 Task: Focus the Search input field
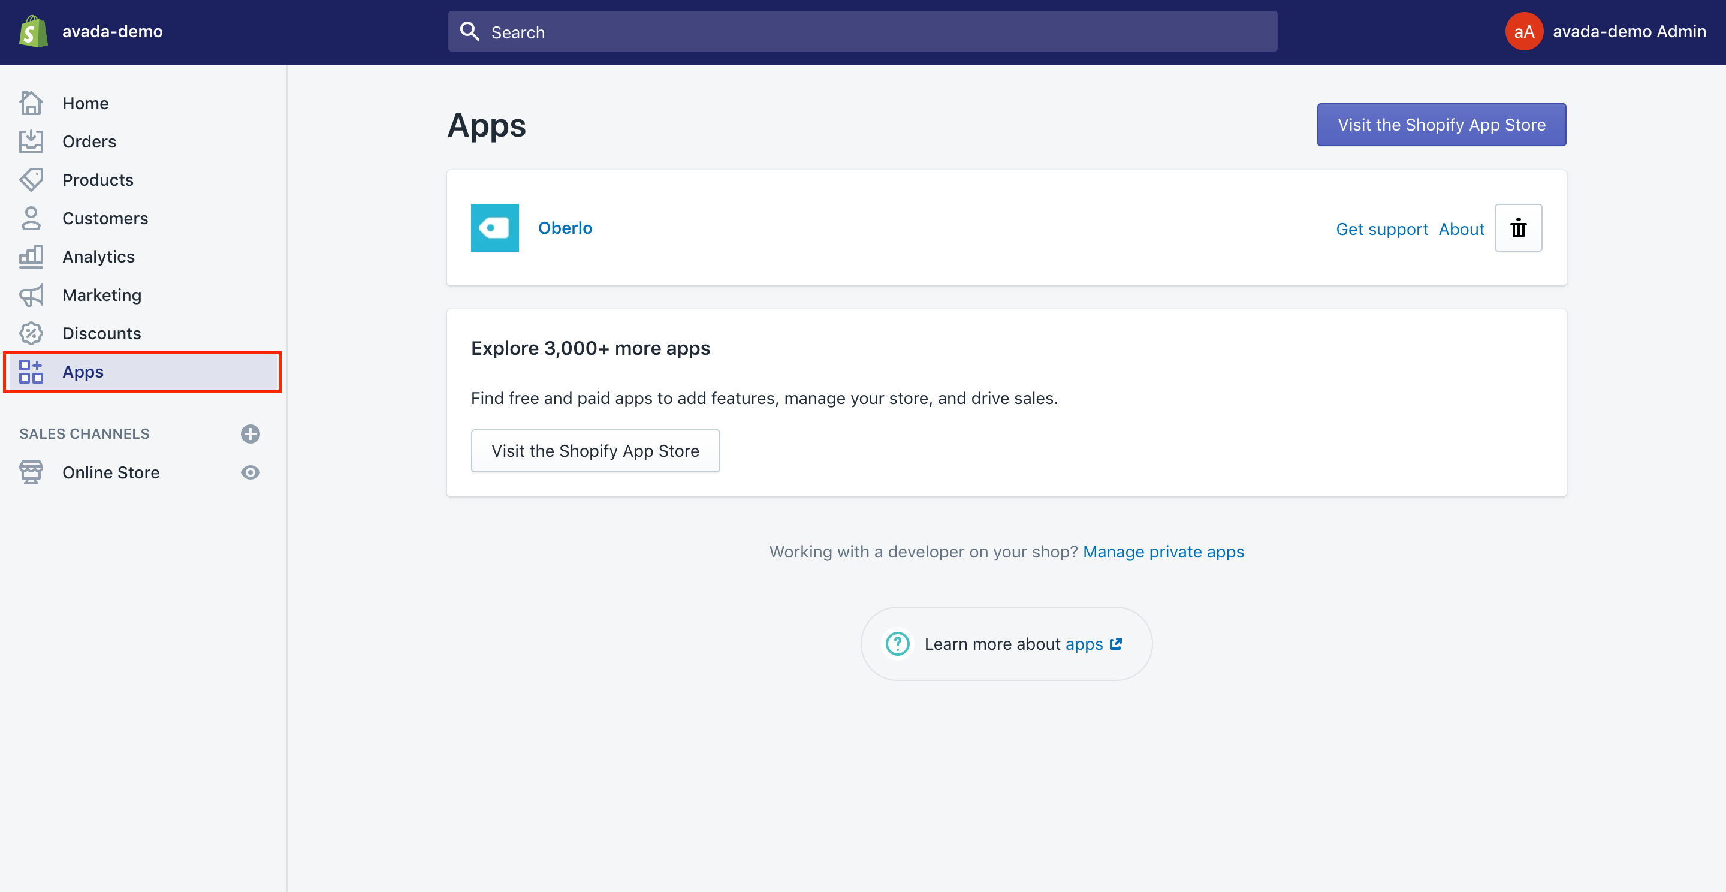coord(862,32)
